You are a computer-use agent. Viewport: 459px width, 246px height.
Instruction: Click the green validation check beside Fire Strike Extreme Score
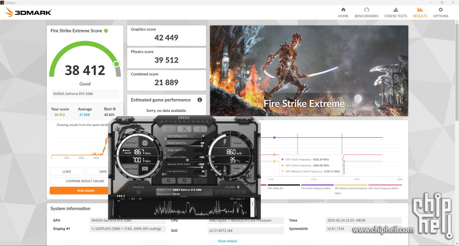coord(106,31)
